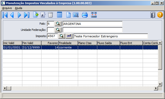Screen dimensions: 165x99
Task: Search País with magnifier button
Action: click(58, 24)
